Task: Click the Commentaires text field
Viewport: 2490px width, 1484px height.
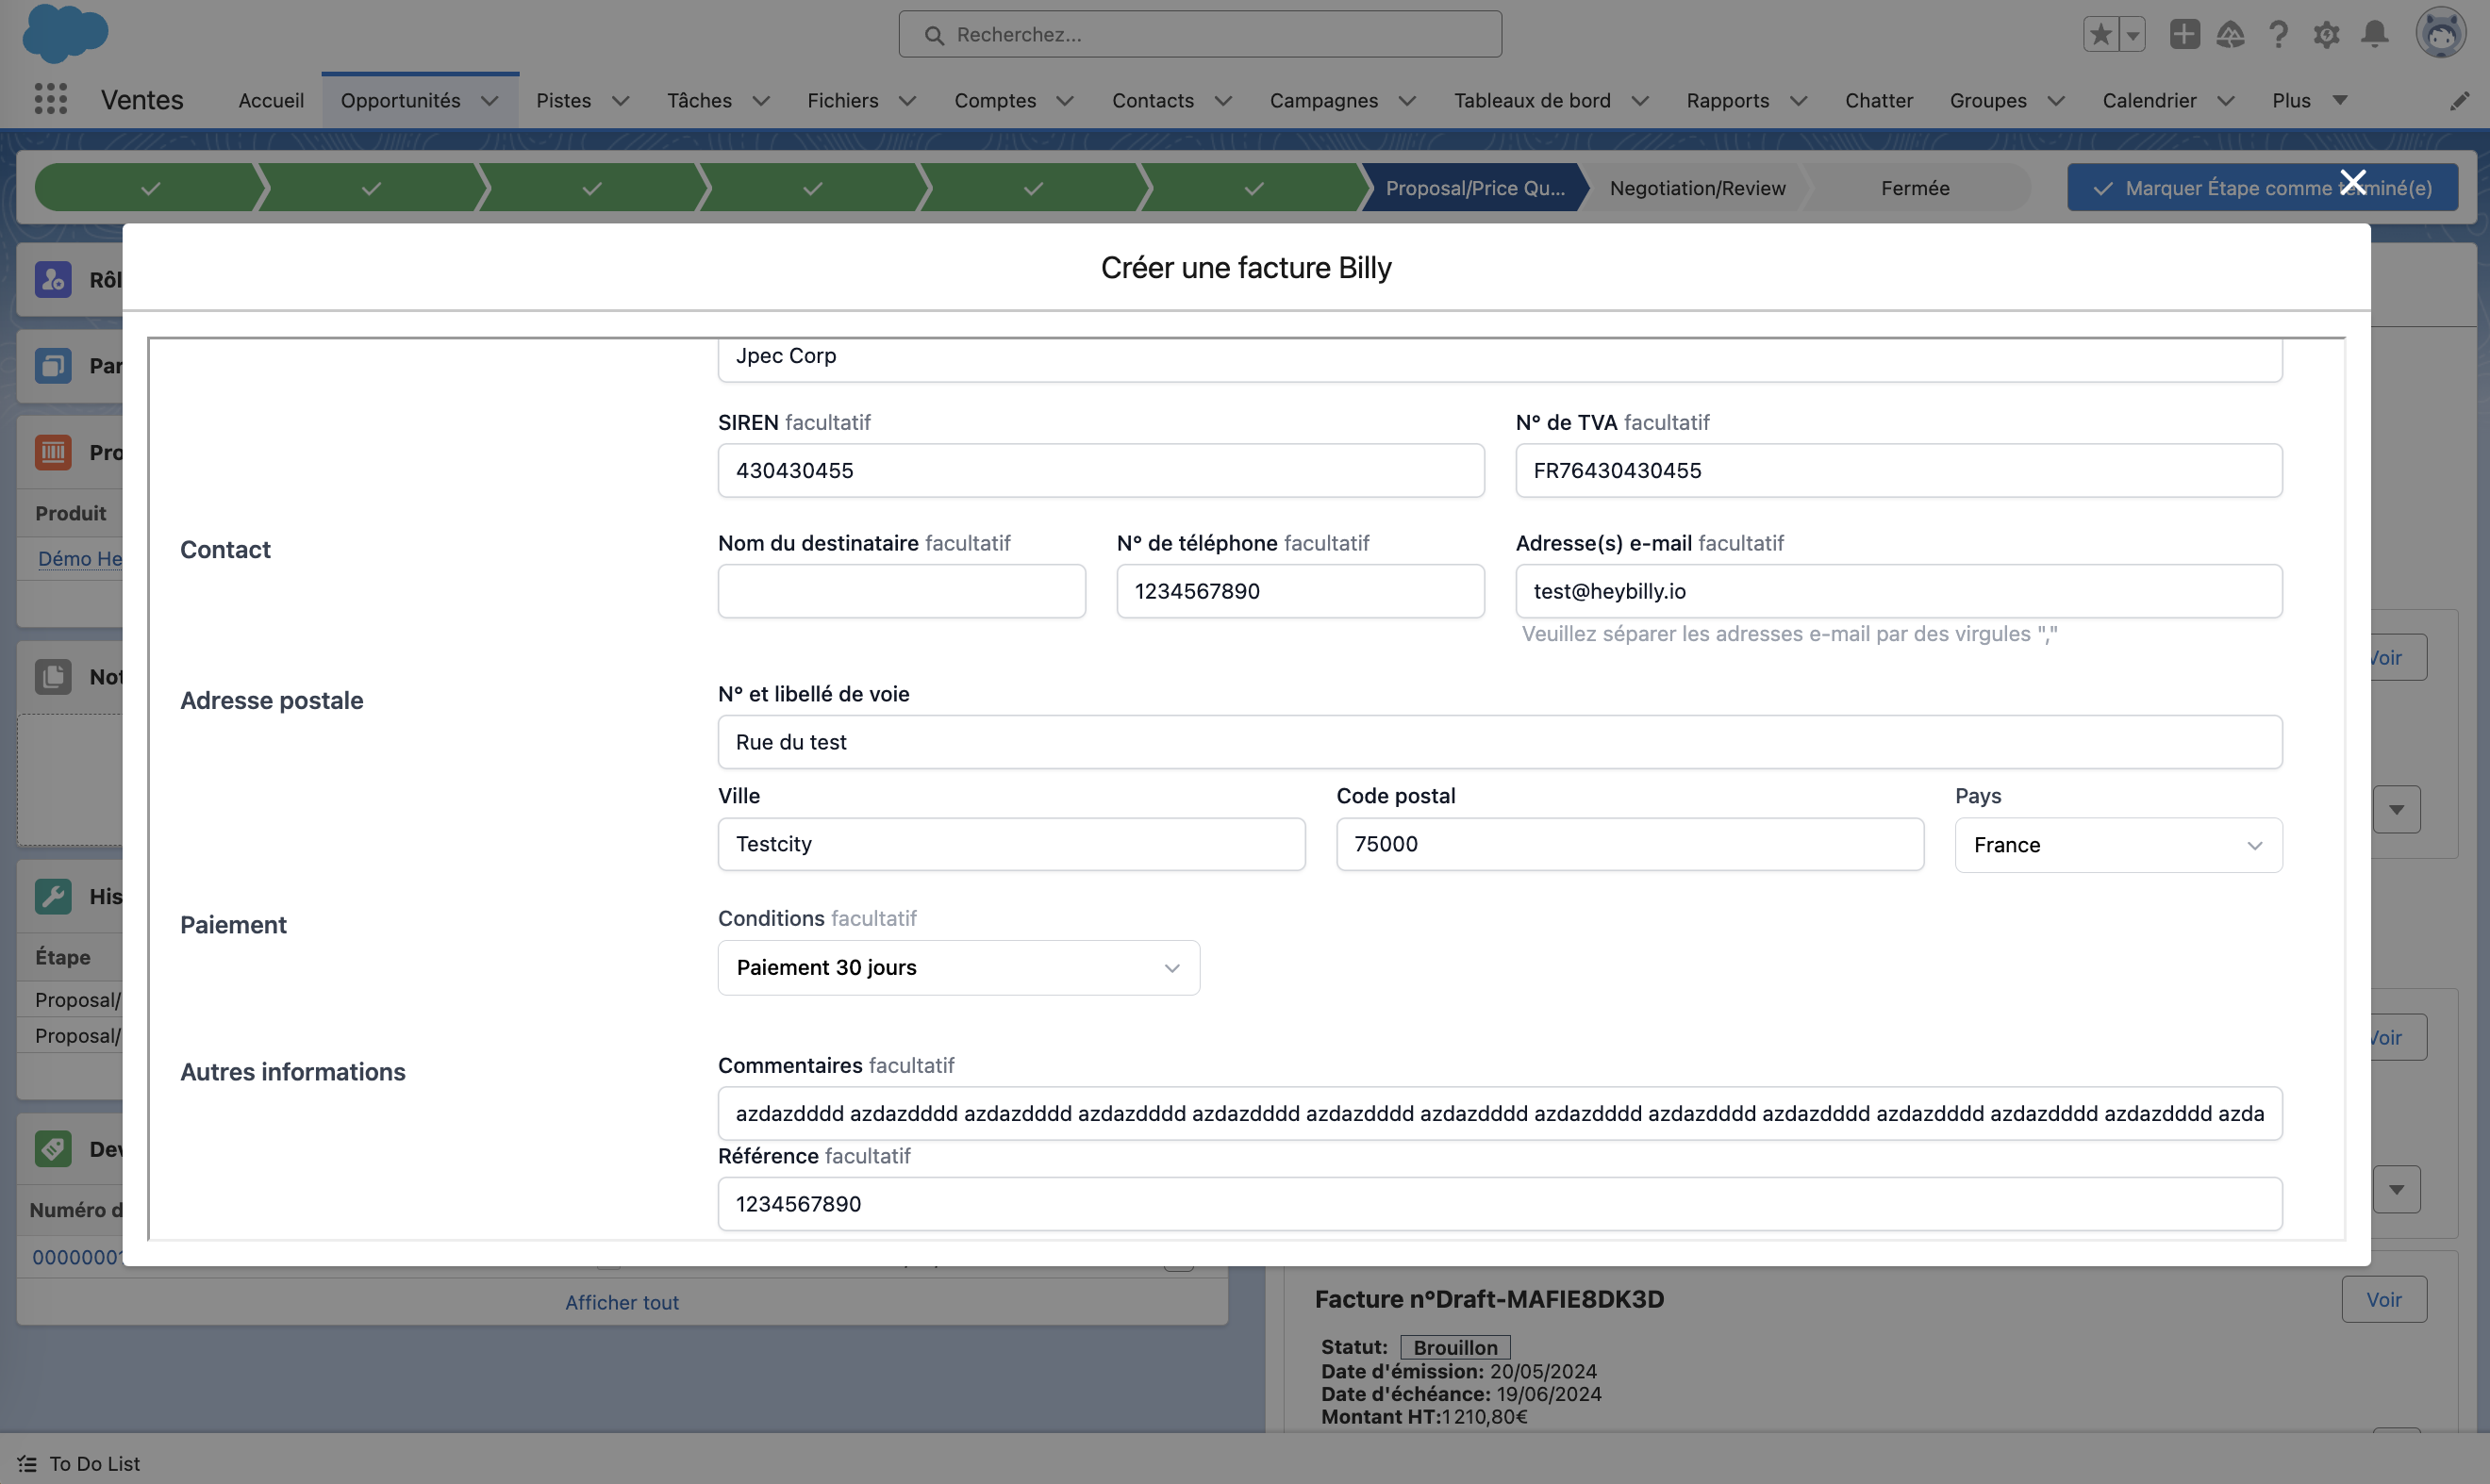Action: (x=1500, y=1113)
